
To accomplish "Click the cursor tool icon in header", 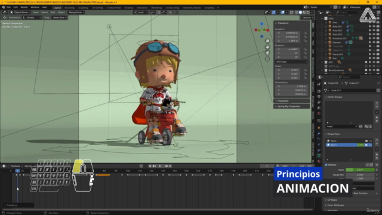I will [x=5, y=17].
